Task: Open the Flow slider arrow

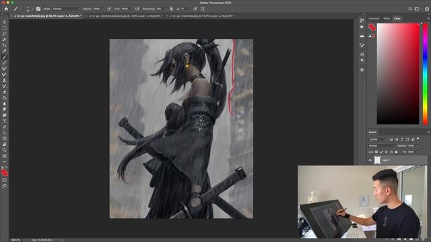Action: [130, 9]
